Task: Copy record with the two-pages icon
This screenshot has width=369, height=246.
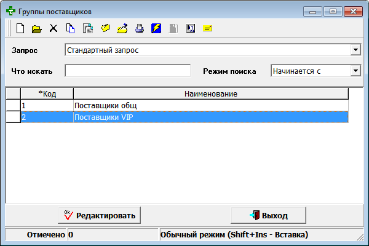Action: click(70, 28)
